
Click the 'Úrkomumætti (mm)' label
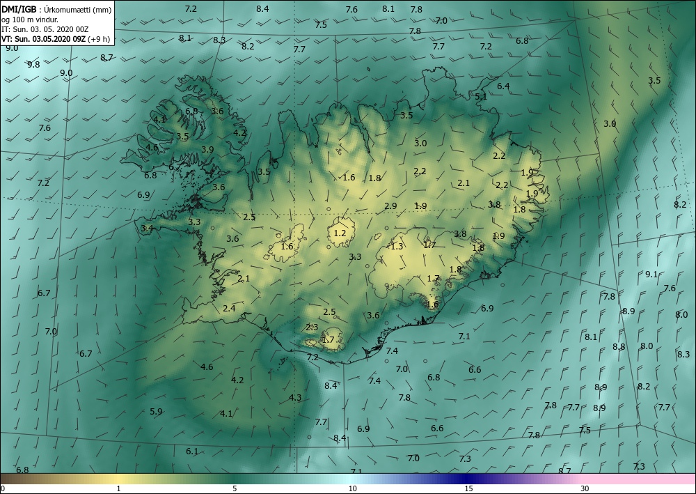click(x=78, y=10)
